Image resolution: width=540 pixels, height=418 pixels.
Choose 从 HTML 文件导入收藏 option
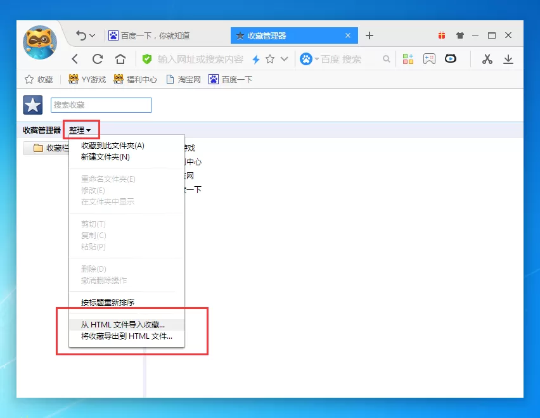[127, 325]
